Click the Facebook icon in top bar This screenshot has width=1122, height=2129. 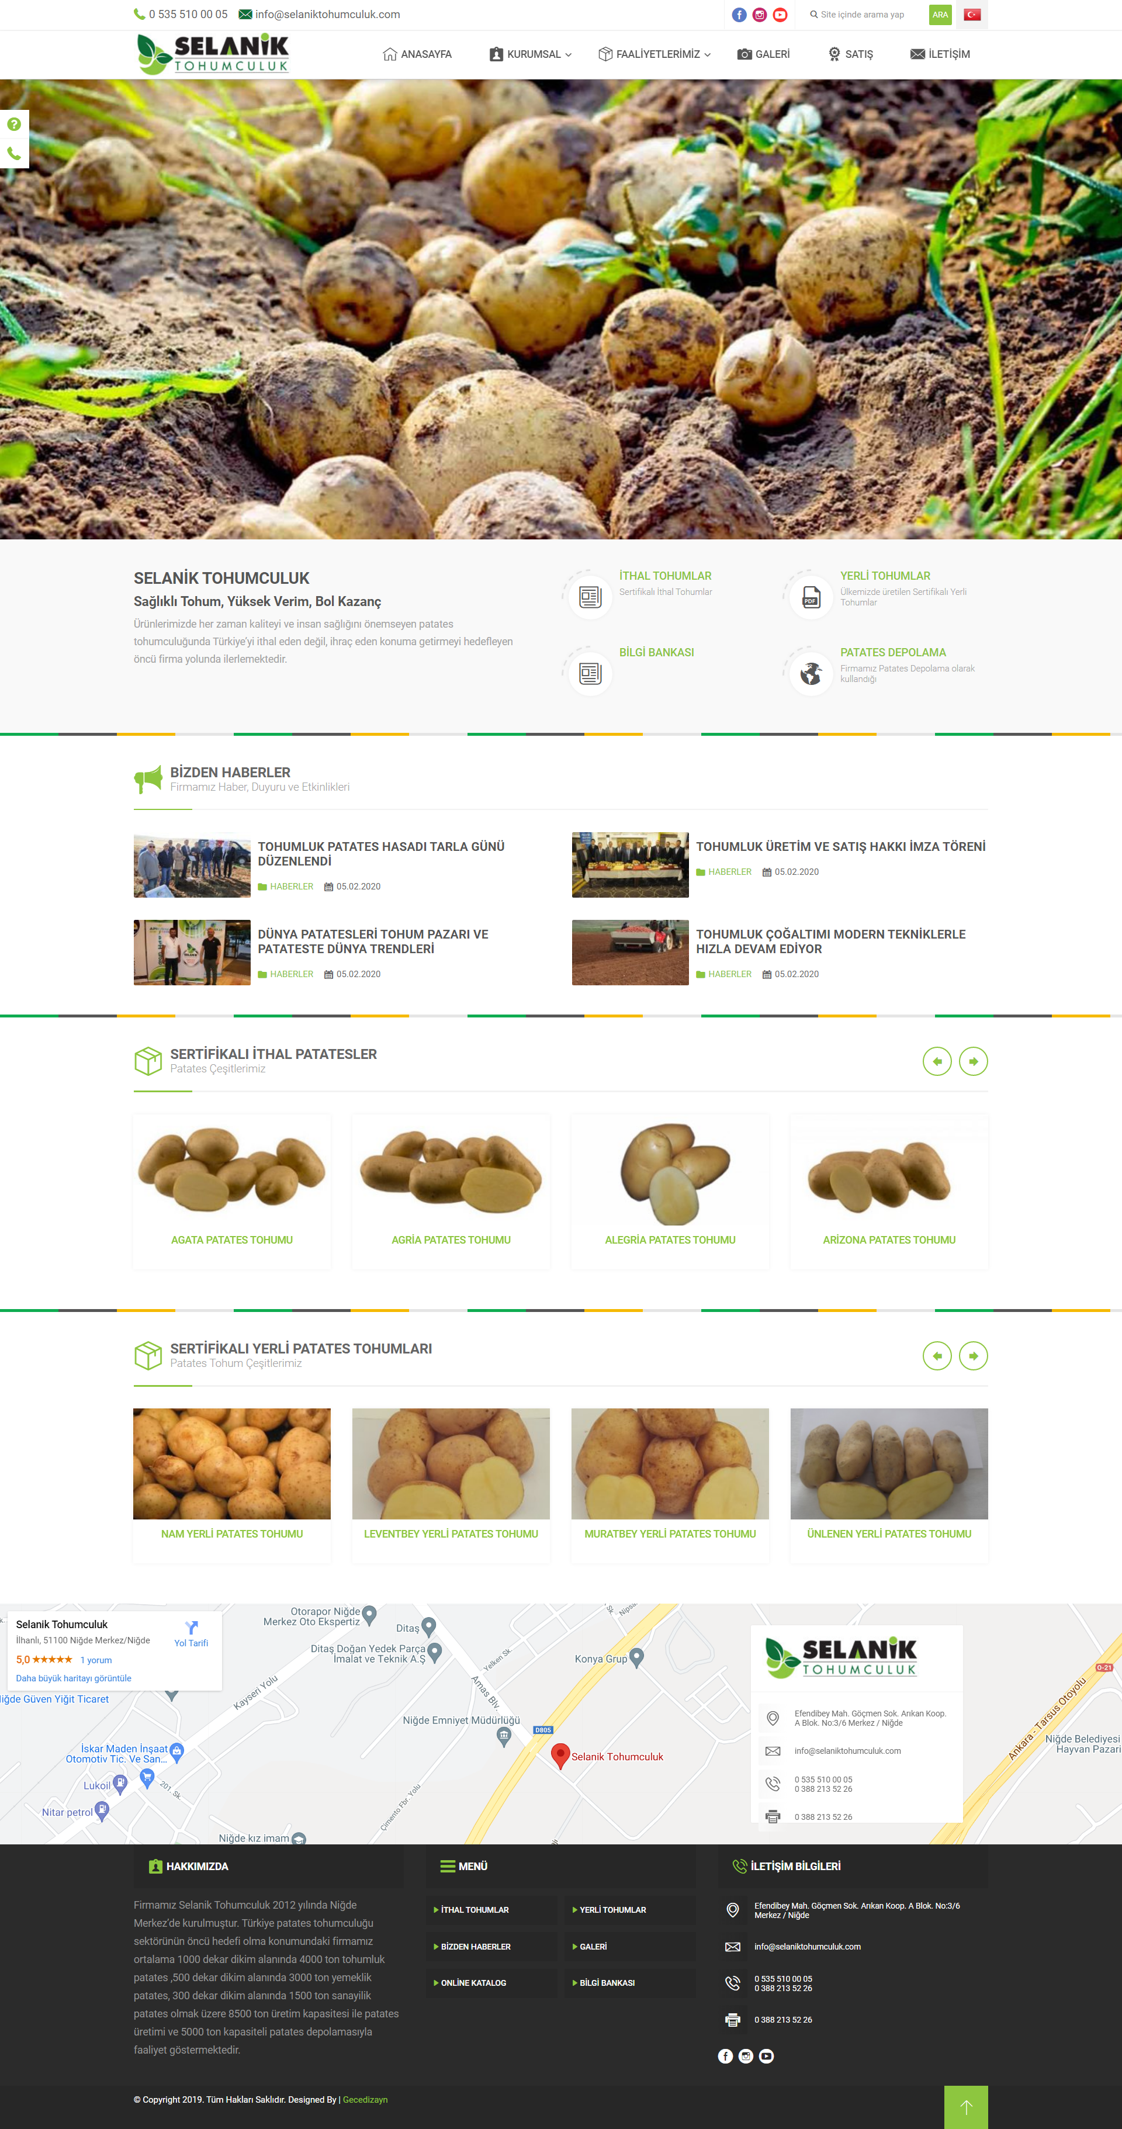coord(739,15)
